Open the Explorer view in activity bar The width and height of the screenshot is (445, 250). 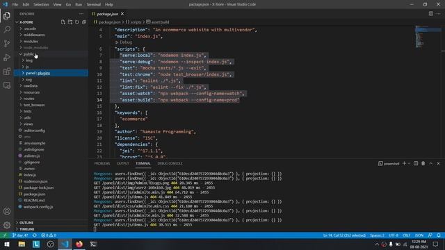[x=7, y=15]
